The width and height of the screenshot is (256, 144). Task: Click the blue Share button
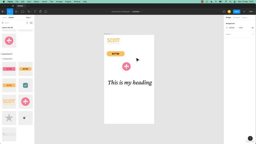236,12
